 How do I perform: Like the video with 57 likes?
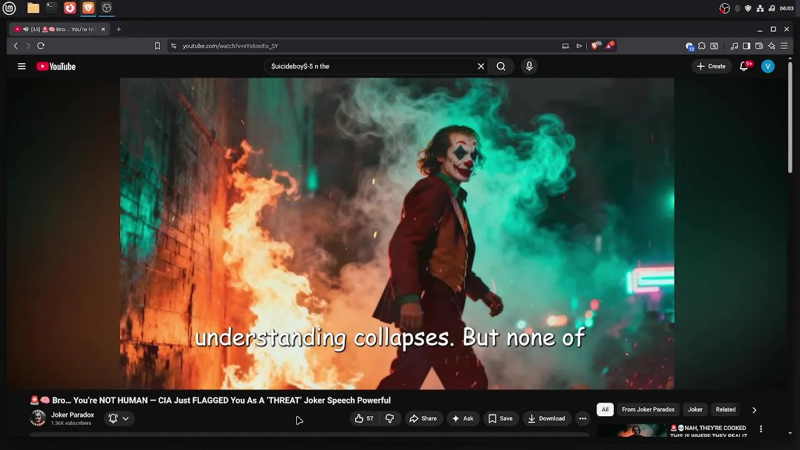(364, 419)
